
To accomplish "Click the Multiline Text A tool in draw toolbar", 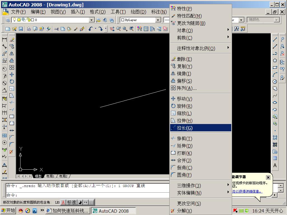I will point(275,165).
